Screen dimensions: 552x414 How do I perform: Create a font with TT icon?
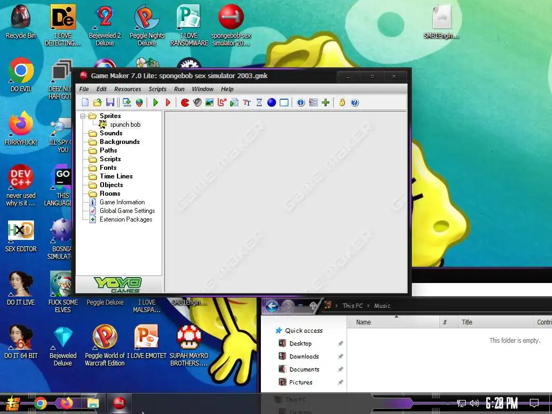pyautogui.click(x=247, y=102)
